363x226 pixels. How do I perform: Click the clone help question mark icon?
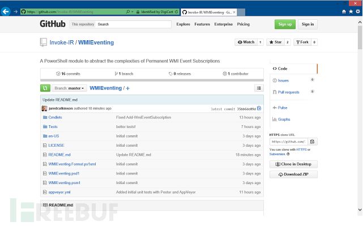click(x=288, y=154)
